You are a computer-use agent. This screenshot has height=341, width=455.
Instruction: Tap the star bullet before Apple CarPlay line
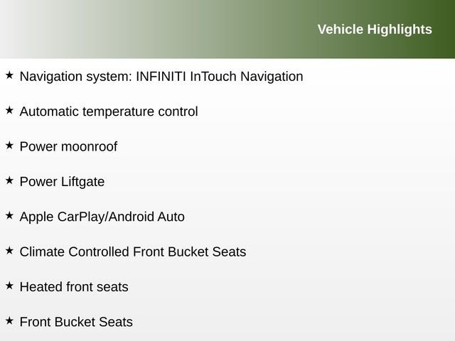point(9,215)
